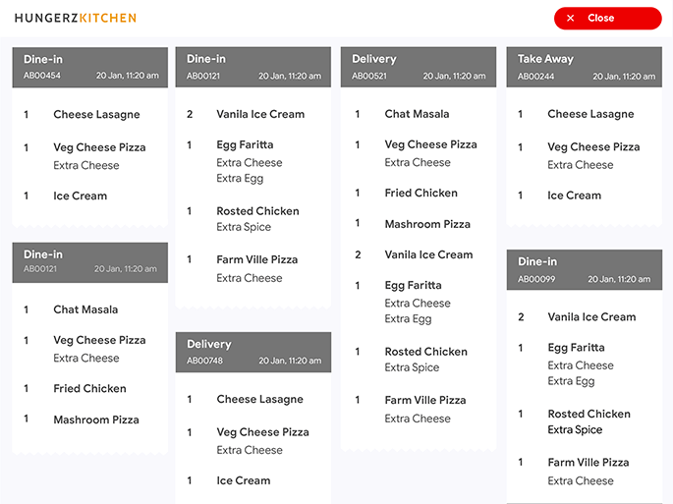Open the Delivery order AB00748 header

pyautogui.click(x=253, y=352)
